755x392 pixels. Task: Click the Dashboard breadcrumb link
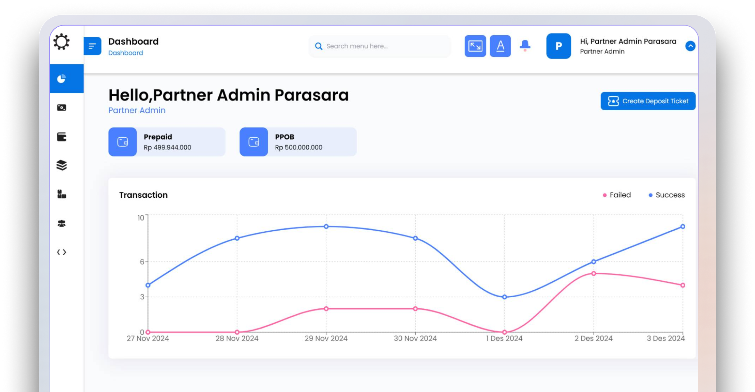point(125,53)
